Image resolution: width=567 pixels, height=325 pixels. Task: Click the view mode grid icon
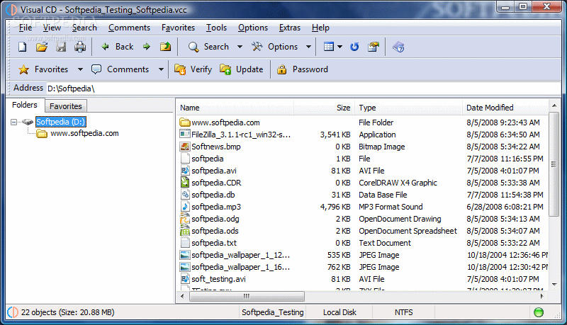coord(329,47)
